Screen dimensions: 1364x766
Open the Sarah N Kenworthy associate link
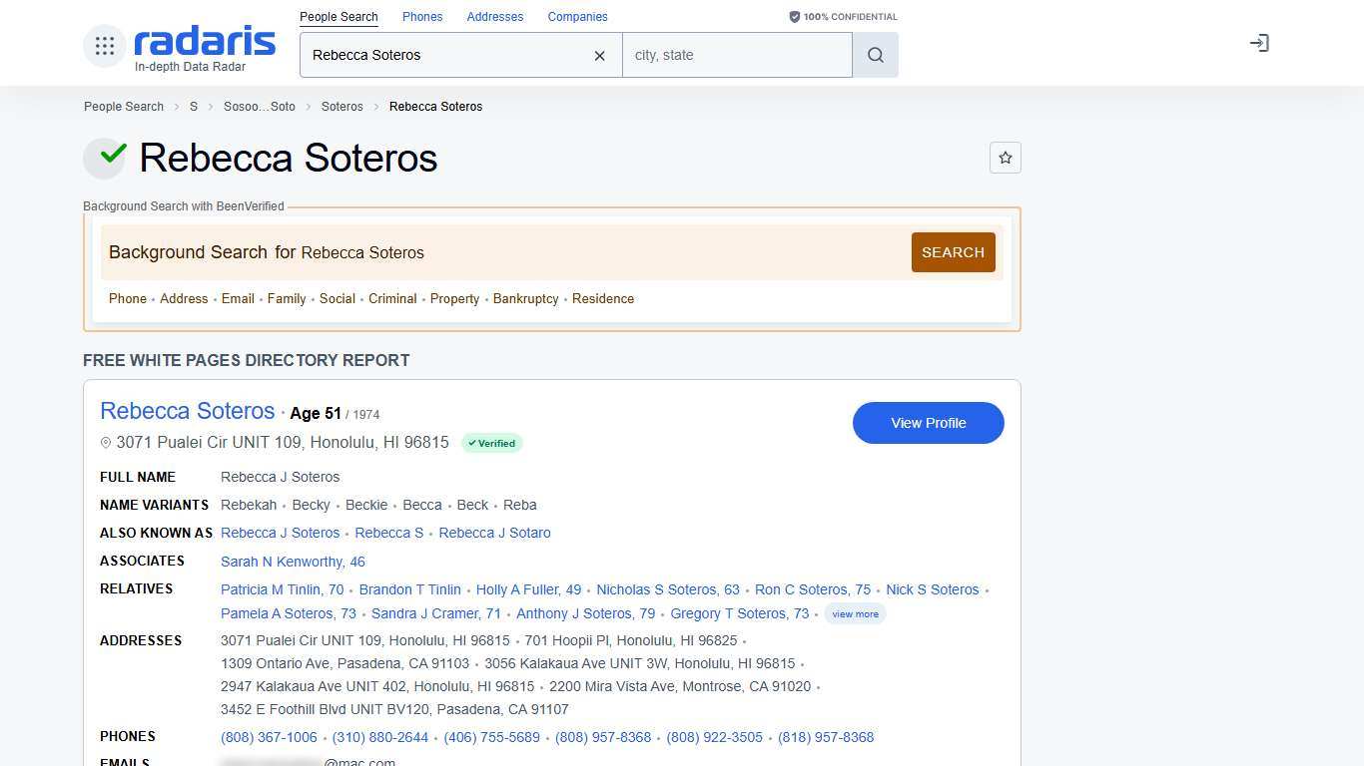point(293,562)
